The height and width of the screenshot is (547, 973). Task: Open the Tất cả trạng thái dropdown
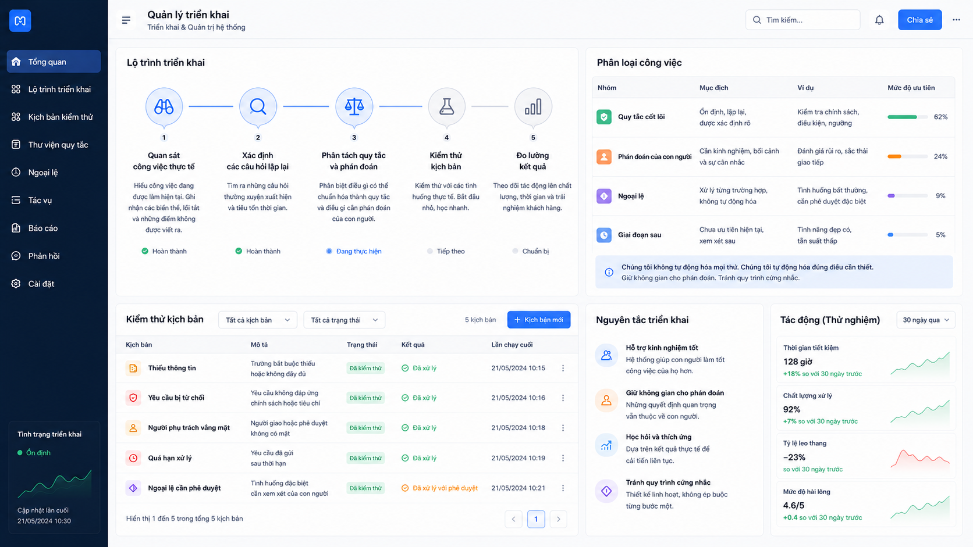tap(345, 320)
